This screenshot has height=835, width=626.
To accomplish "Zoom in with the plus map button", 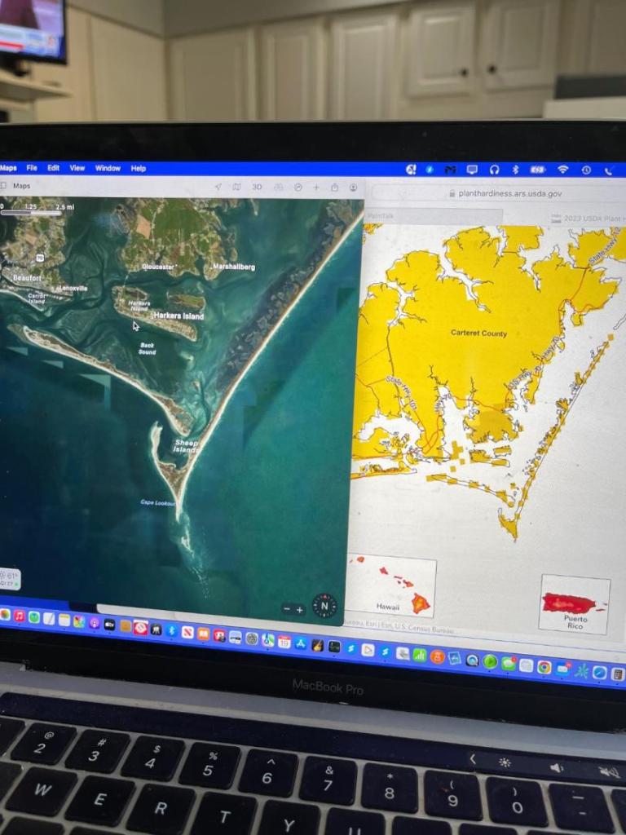I will coord(300,610).
